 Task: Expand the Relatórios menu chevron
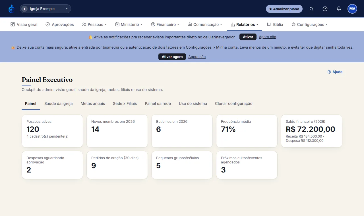pyautogui.click(x=257, y=24)
